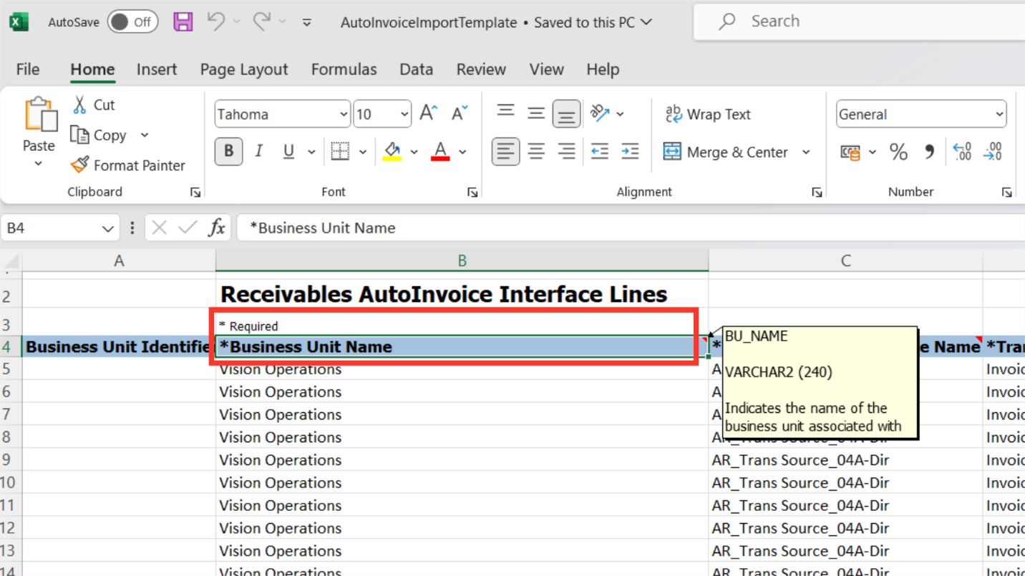Toggle Bottom Align setting
The width and height of the screenshot is (1025, 576).
[566, 114]
